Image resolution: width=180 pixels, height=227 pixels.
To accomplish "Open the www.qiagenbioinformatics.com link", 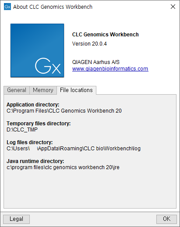I will (x=110, y=69).
